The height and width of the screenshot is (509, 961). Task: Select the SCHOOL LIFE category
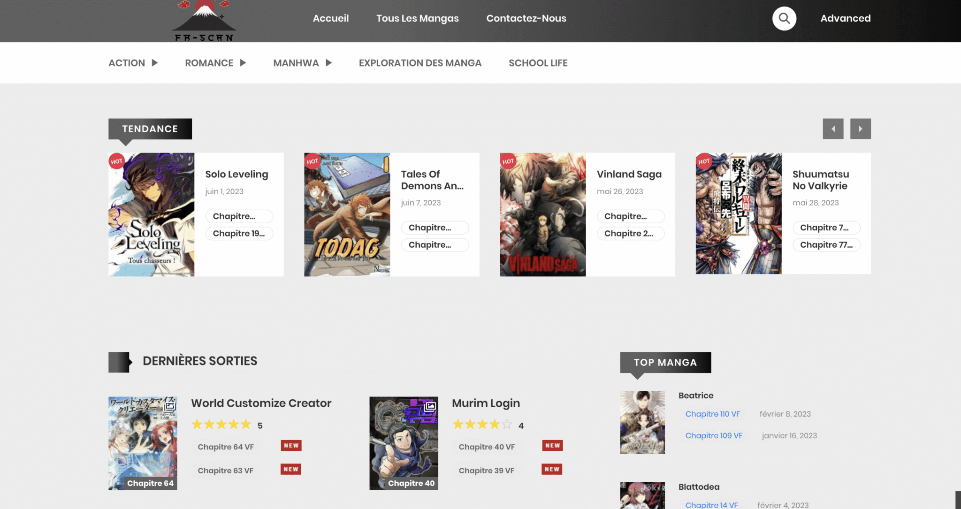[x=538, y=63]
